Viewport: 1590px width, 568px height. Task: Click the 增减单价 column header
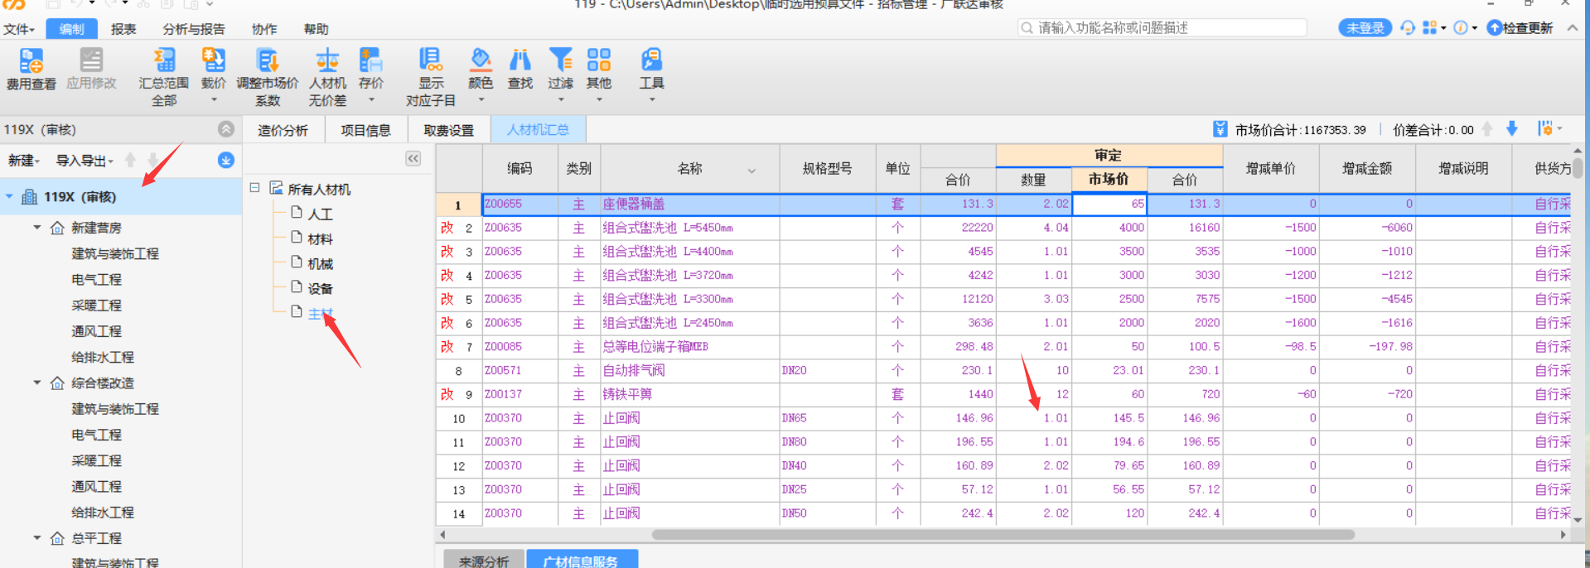pyautogui.click(x=1270, y=168)
